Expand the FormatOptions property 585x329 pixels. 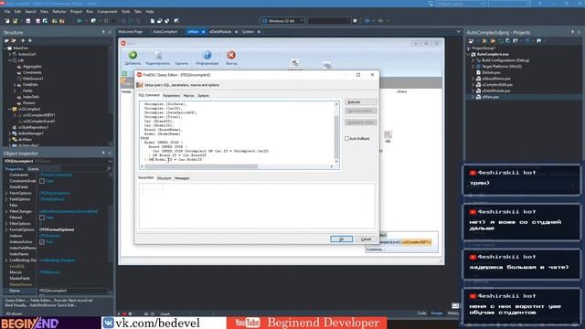pyautogui.click(x=6, y=229)
